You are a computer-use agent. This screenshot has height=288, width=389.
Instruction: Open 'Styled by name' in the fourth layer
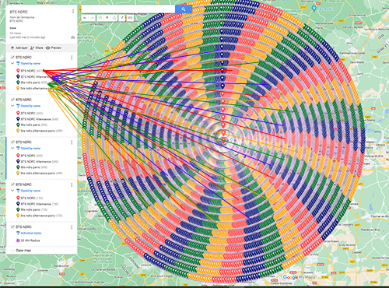[30, 191]
